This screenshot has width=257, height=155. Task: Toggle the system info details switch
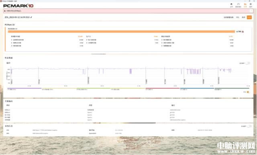(x=249, y=126)
